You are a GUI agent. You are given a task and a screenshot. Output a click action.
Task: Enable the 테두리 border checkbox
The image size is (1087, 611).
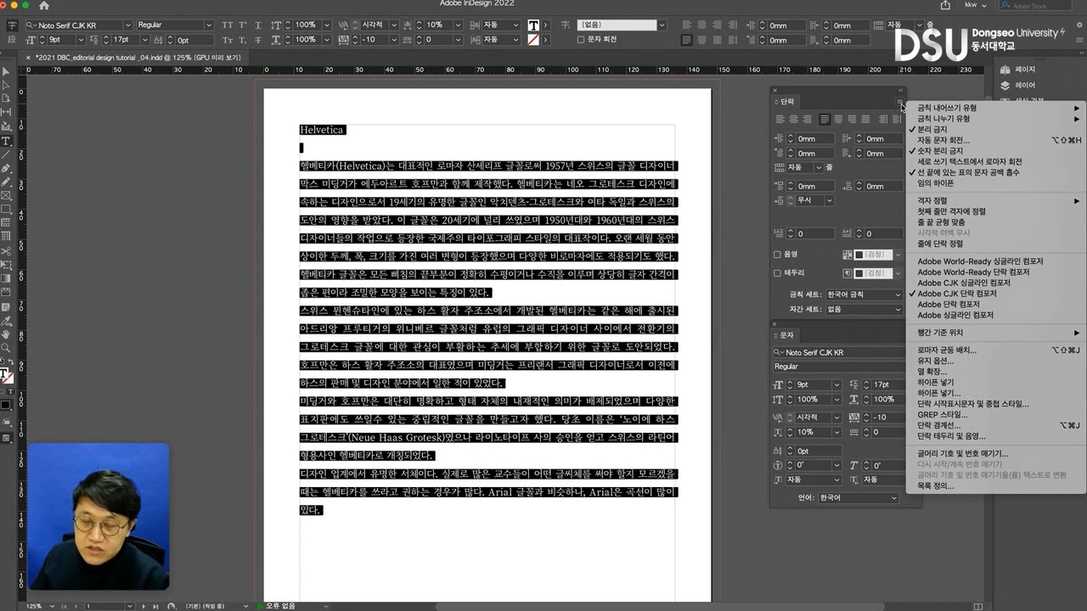777,273
